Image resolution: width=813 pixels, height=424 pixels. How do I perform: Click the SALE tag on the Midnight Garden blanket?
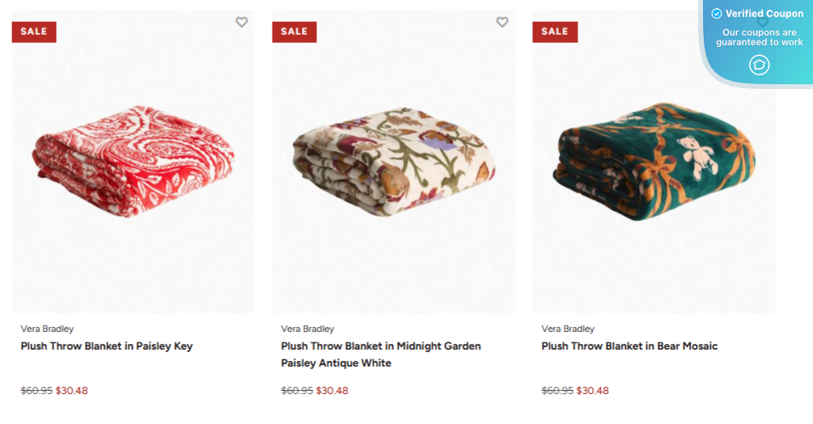pos(294,32)
